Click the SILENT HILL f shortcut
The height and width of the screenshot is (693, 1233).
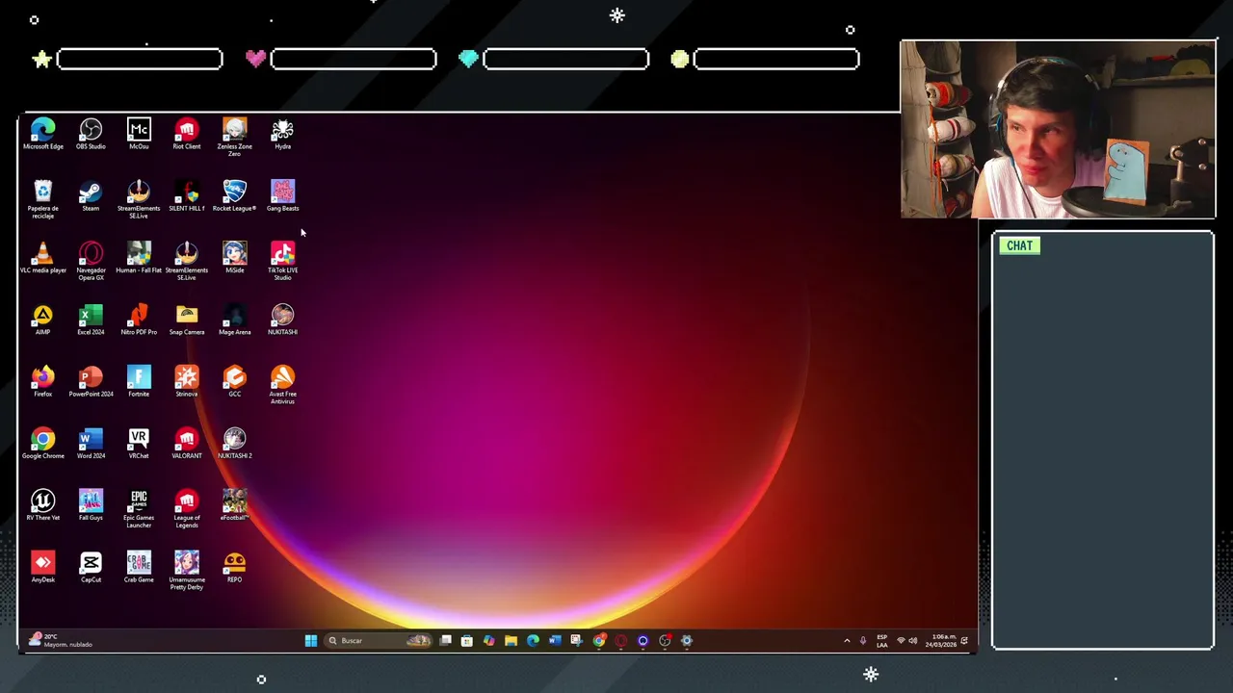pos(187,195)
